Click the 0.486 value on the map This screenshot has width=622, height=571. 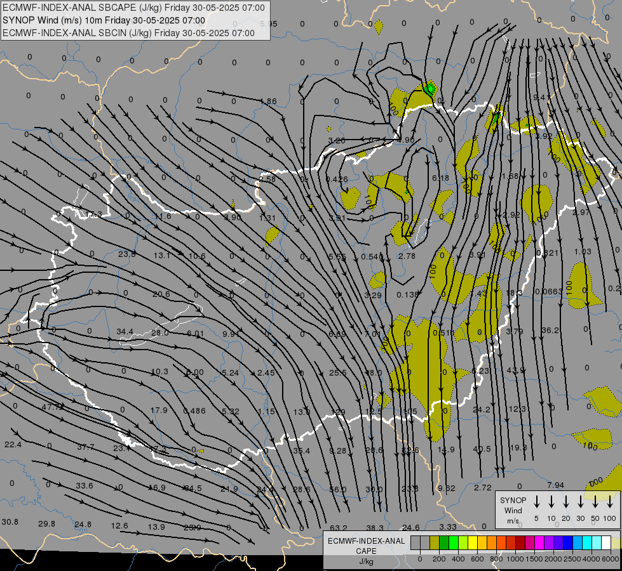[194, 411]
